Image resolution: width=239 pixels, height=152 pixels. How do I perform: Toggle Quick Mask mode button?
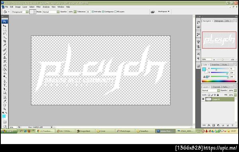tap(4, 122)
